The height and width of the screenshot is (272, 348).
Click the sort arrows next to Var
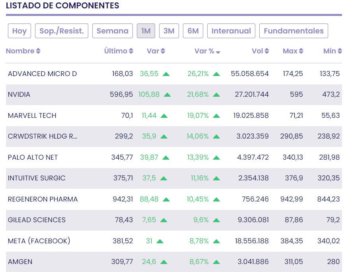163,51
